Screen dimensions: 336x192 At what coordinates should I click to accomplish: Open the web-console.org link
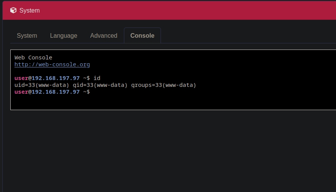point(52,64)
